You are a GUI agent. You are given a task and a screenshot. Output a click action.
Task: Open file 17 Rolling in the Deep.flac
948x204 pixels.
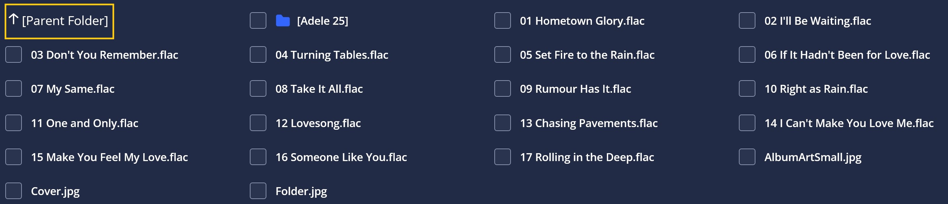click(587, 157)
